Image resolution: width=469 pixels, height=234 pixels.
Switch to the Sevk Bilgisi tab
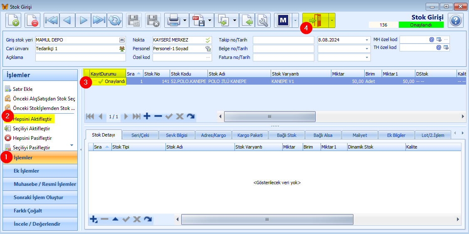177,135
